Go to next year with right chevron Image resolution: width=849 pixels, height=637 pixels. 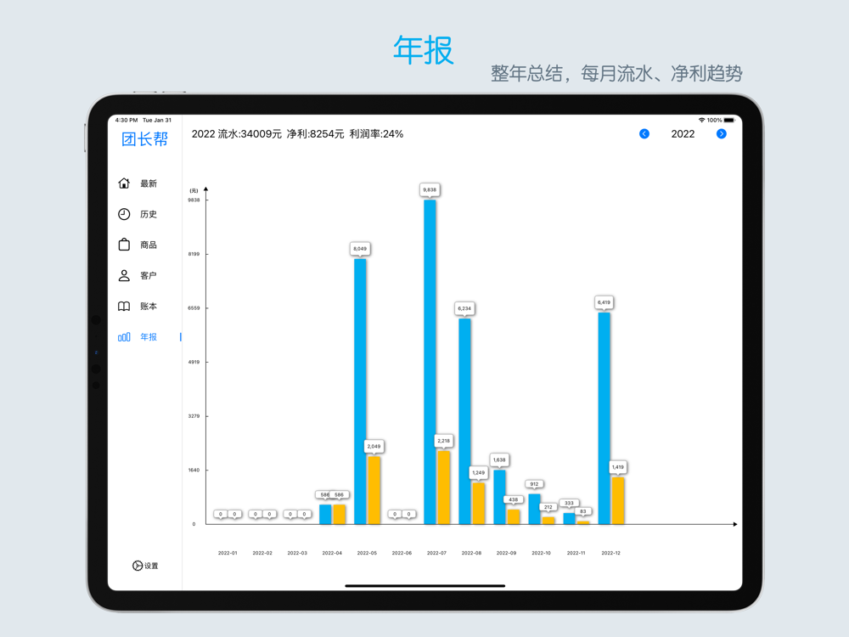click(721, 134)
